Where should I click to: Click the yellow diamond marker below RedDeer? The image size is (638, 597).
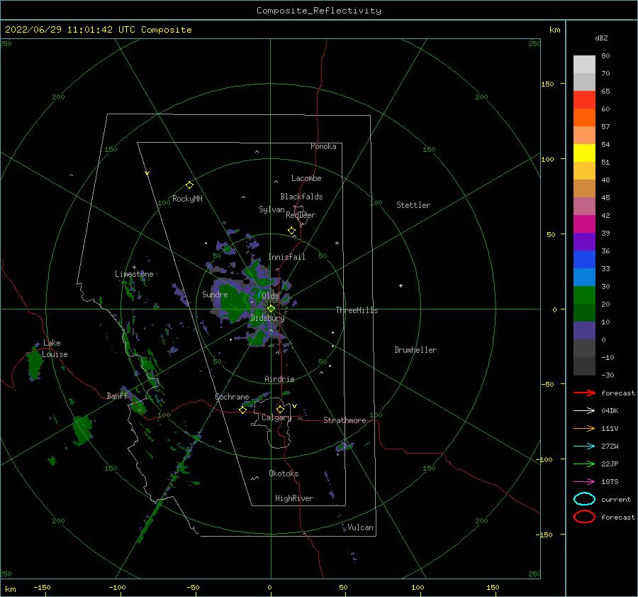point(291,231)
